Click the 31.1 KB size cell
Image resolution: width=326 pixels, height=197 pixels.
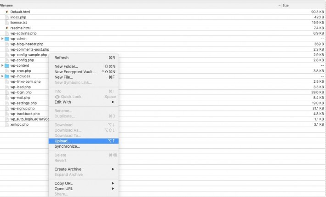click(318, 109)
